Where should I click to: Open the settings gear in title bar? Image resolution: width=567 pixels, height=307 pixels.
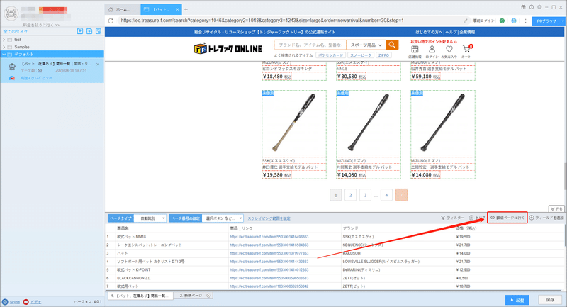539,7
